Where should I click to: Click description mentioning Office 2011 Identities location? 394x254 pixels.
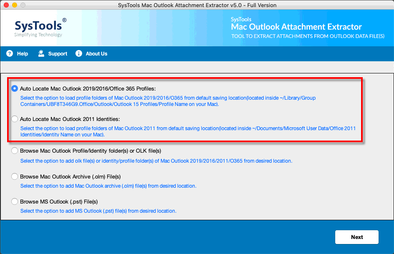(x=188, y=131)
